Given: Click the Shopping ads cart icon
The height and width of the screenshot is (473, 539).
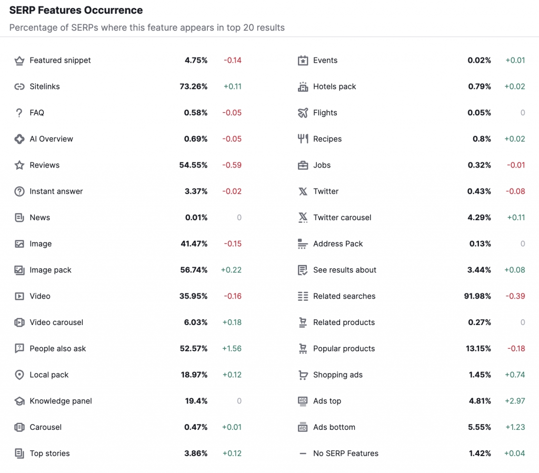Looking at the screenshot, I should [303, 375].
